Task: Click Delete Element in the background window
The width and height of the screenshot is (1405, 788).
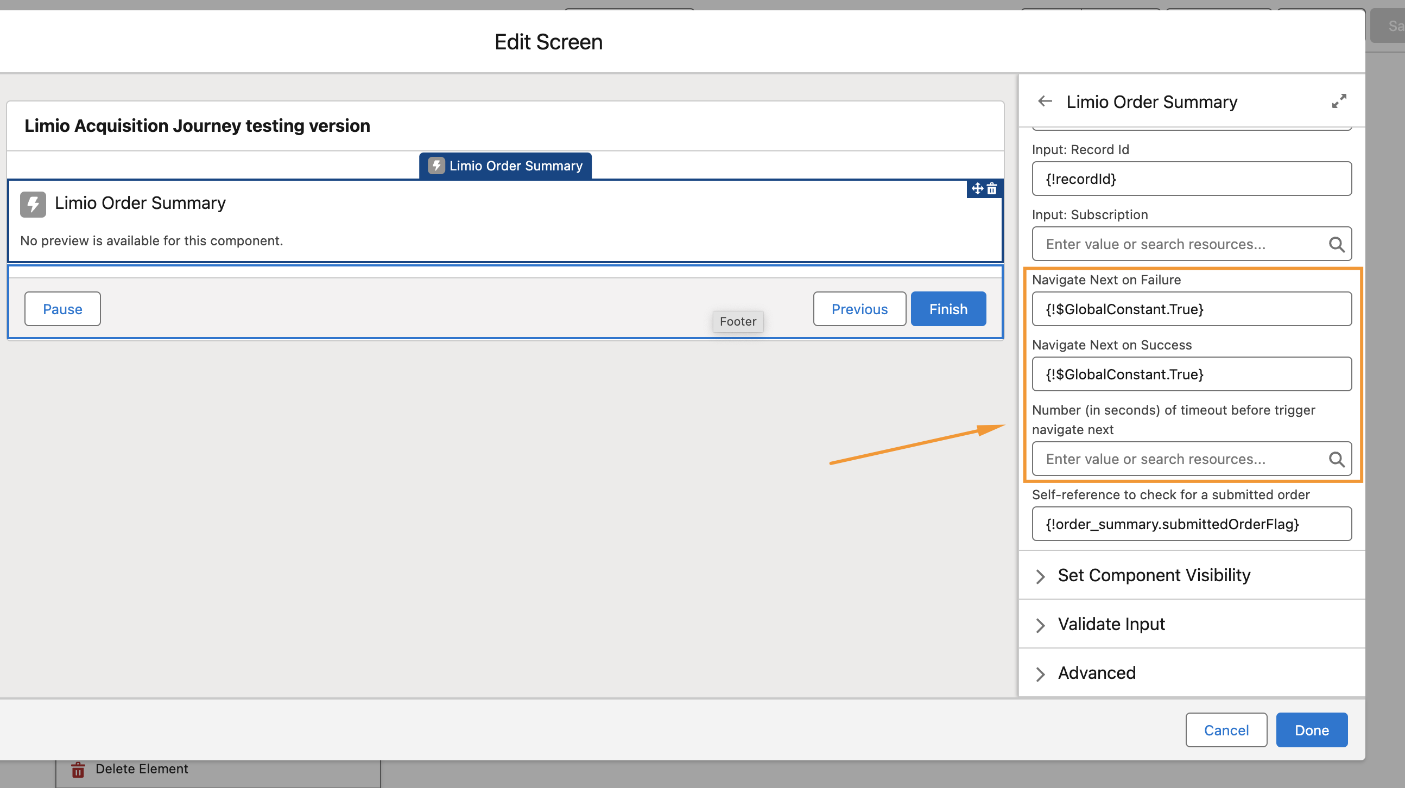Action: tap(141, 769)
